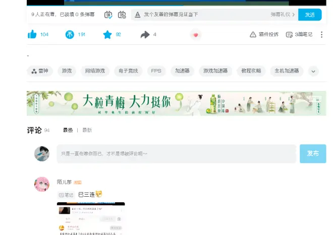Toggle danmaku display on or off
Screen dimensions: 333x235
tap(108, 15)
